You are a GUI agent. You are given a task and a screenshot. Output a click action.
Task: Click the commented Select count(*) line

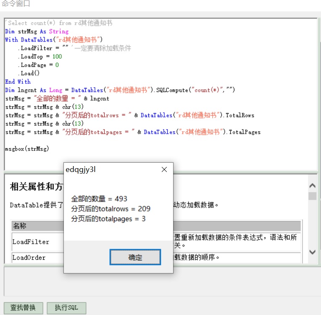point(59,23)
